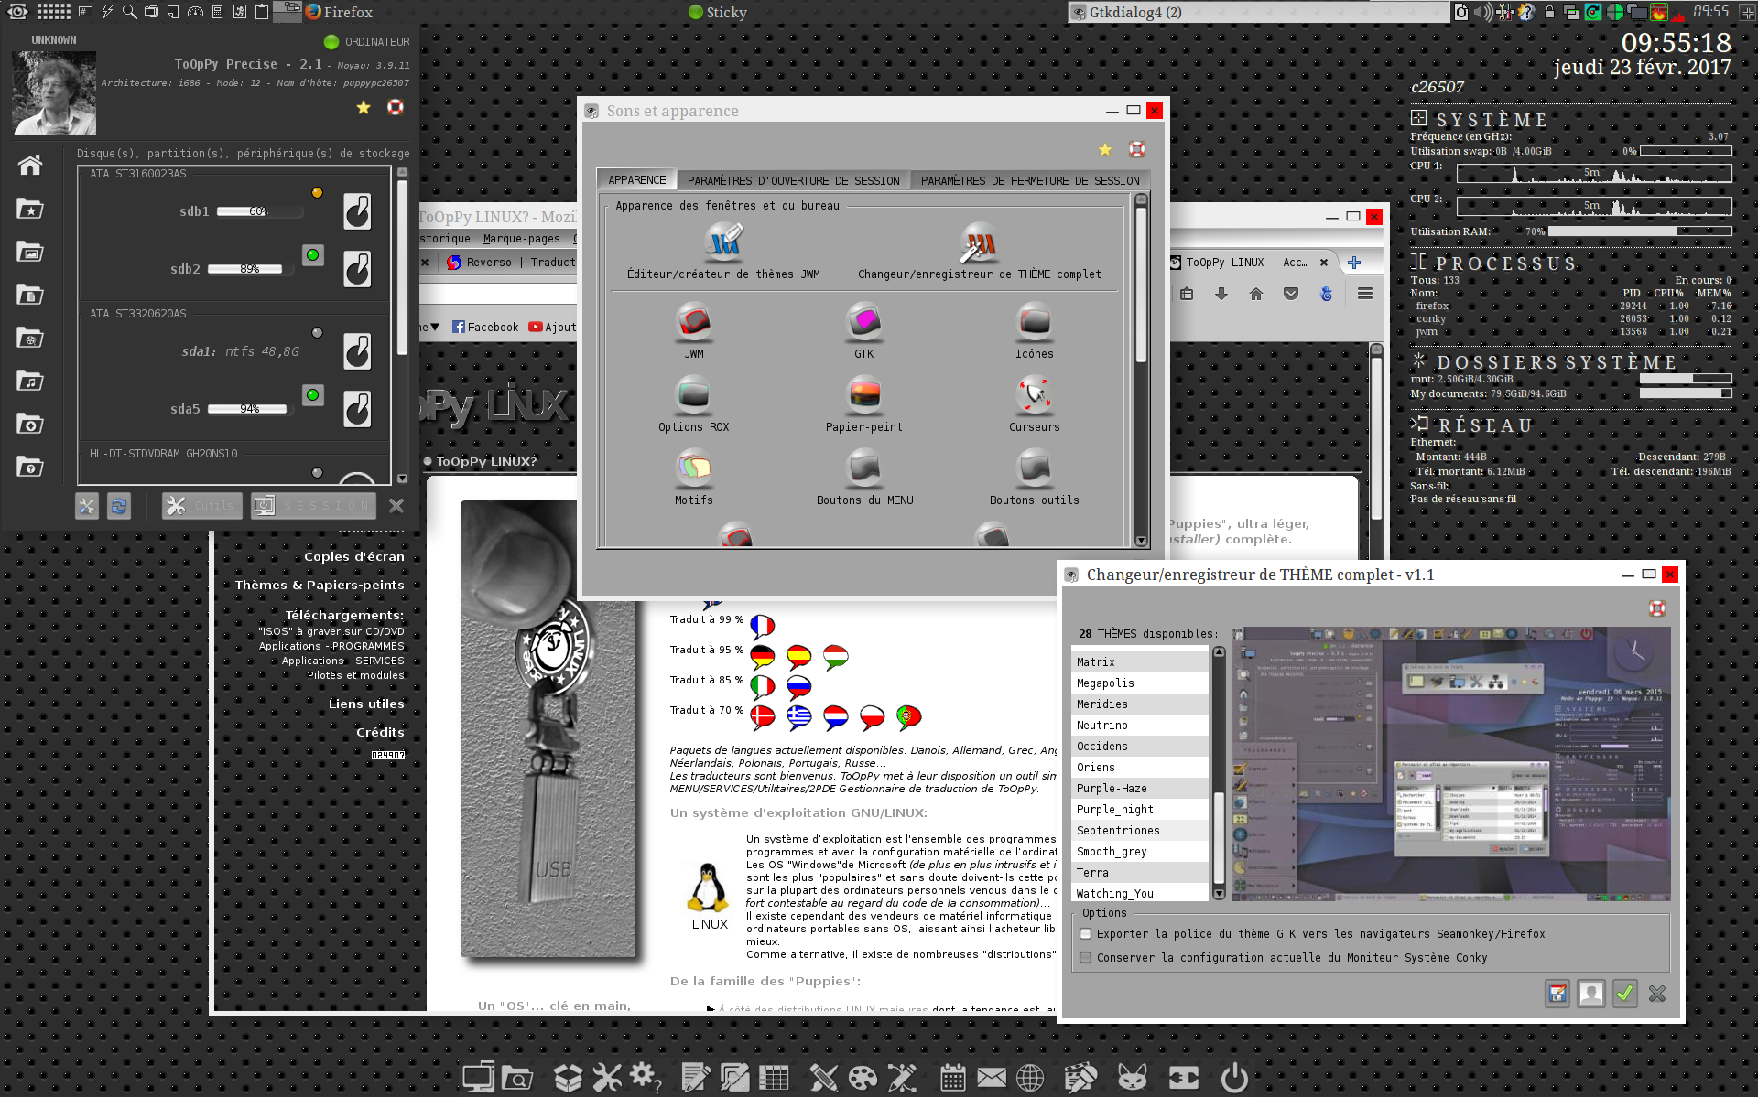This screenshot has width=1758, height=1097.
Task: Toggle the sda1 grey status indicator
Action: tap(318, 333)
